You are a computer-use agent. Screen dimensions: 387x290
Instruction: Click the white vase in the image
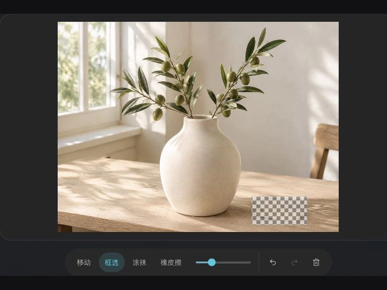(x=200, y=166)
